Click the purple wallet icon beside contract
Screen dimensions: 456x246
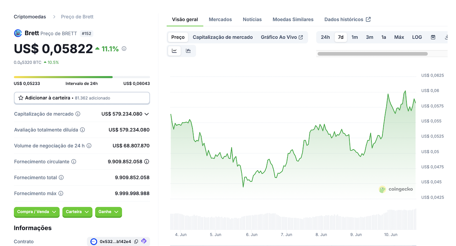[x=144, y=241]
